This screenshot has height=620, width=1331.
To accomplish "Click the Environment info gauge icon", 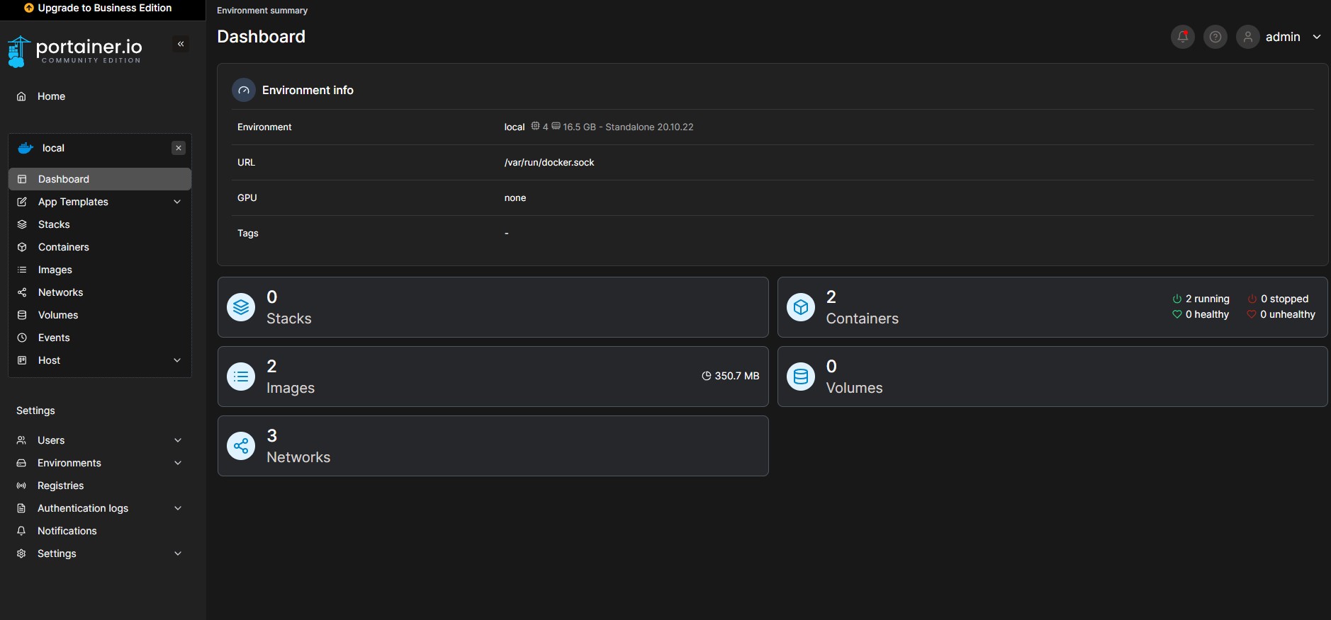I will click(244, 90).
